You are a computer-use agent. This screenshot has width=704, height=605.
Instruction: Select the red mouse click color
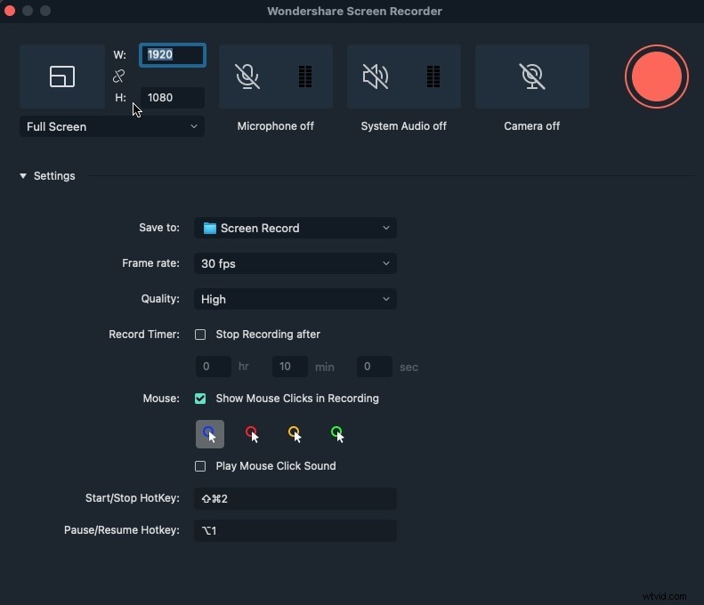tap(253, 434)
